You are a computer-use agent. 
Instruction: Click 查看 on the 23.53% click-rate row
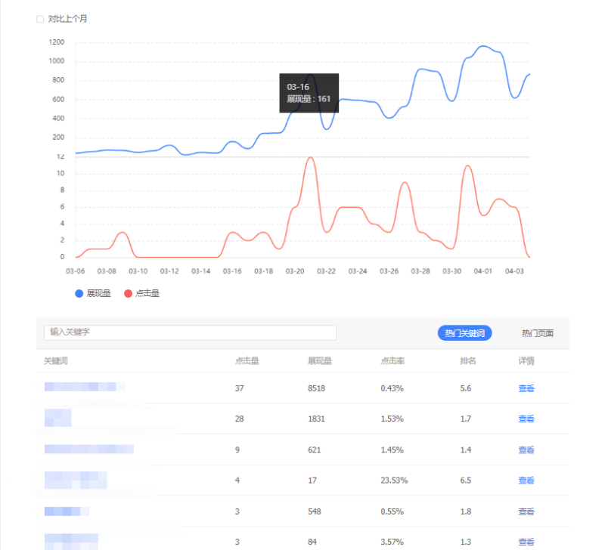(x=526, y=480)
